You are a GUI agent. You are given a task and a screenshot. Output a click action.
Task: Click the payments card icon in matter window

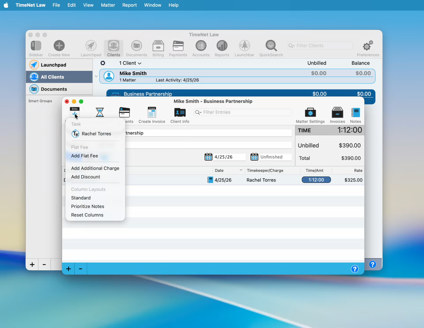[x=124, y=112]
